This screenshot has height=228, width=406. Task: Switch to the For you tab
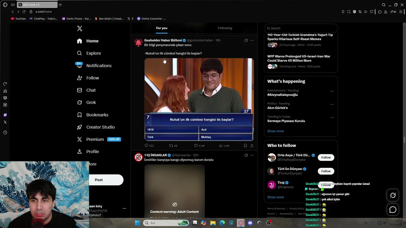click(162, 28)
